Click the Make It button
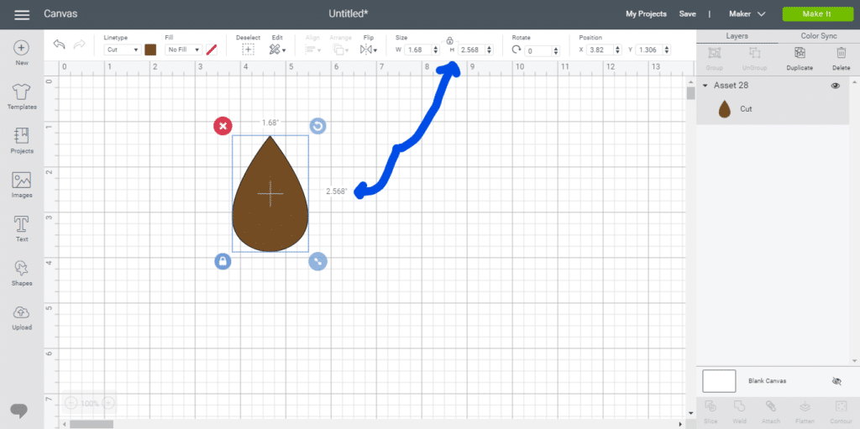Viewport: 860px width, 429px height. [x=816, y=14]
